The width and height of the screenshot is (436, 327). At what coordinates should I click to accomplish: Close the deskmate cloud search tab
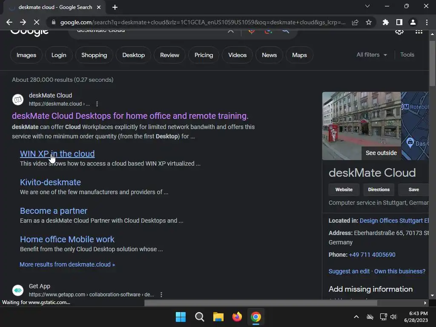[99, 7]
